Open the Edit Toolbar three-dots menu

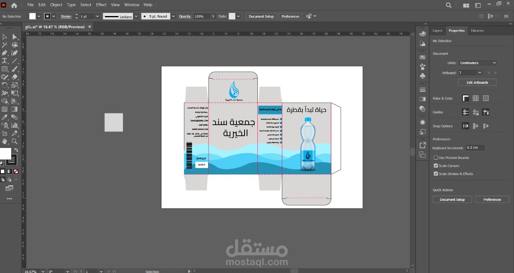point(9,198)
